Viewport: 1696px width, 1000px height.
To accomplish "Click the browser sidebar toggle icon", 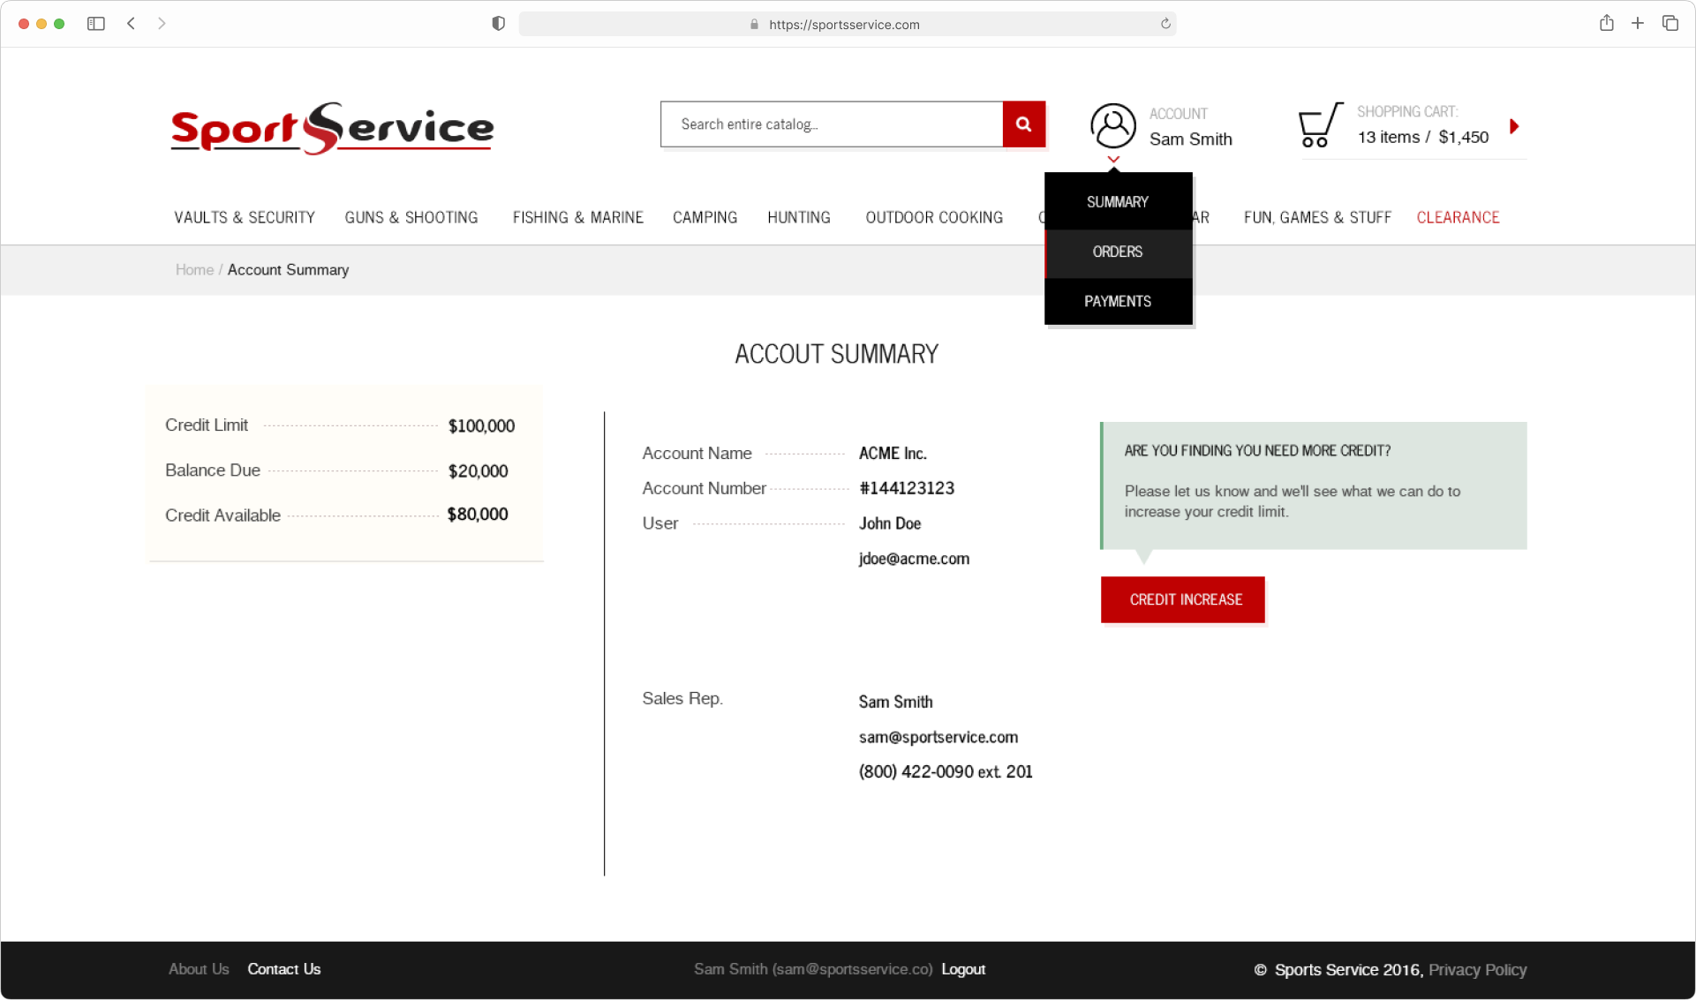I will [x=96, y=24].
